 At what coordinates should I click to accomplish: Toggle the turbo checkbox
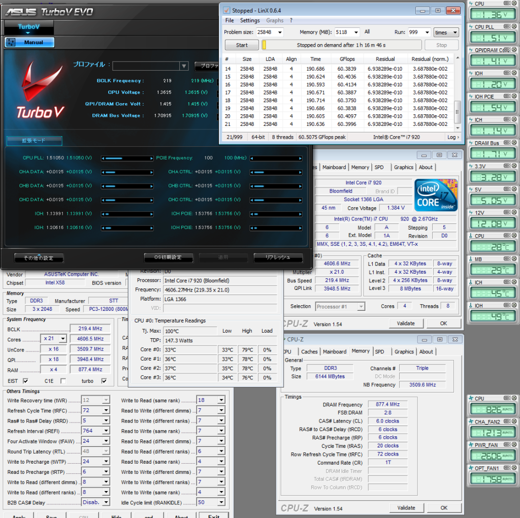pos(104,381)
